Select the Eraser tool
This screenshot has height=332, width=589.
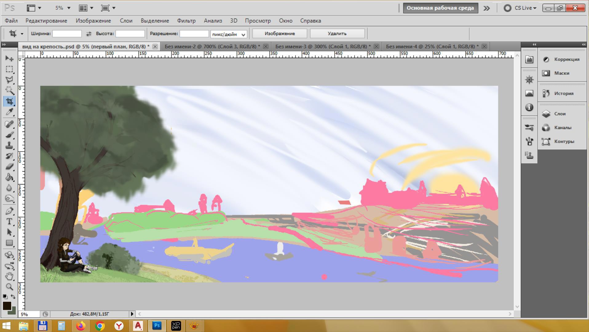(9, 167)
